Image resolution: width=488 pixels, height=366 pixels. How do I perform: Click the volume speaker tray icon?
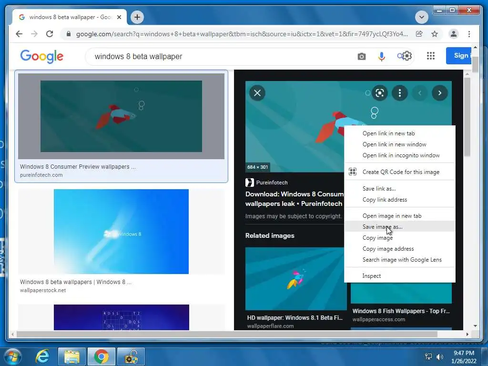tap(439, 357)
